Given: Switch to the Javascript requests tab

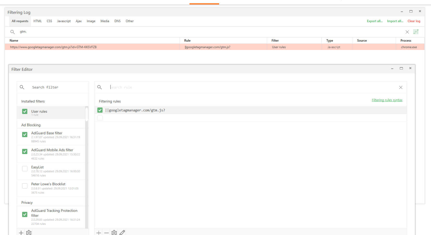Looking at the screenshot, I should coord(64,21).
